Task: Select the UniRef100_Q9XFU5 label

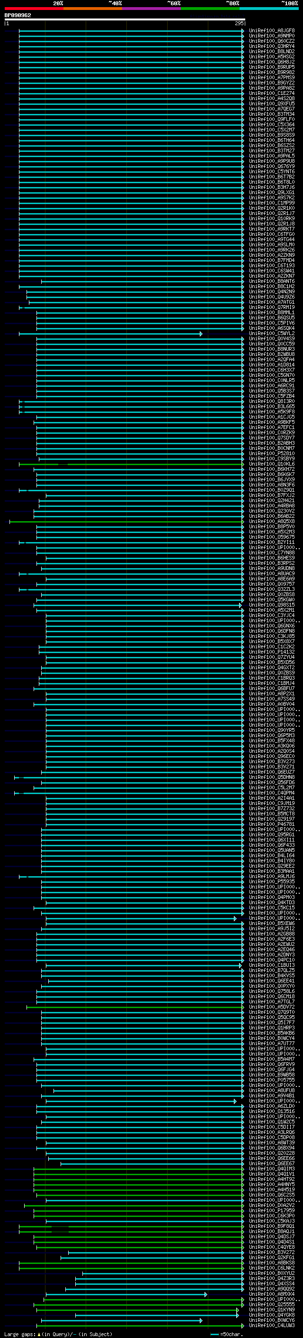Action: (x=271, y=104)
